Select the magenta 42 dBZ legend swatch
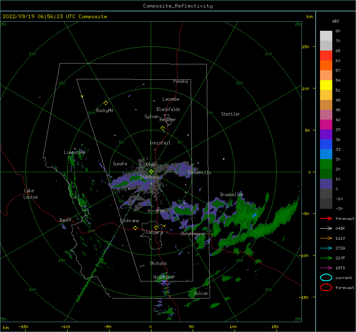 326,124
